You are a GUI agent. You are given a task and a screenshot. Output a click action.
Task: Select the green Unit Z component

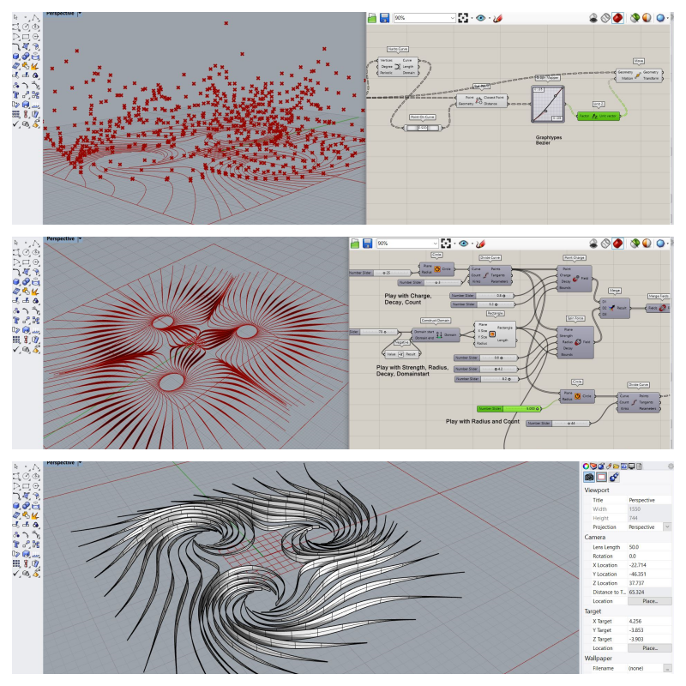click(x=599, y=116)
